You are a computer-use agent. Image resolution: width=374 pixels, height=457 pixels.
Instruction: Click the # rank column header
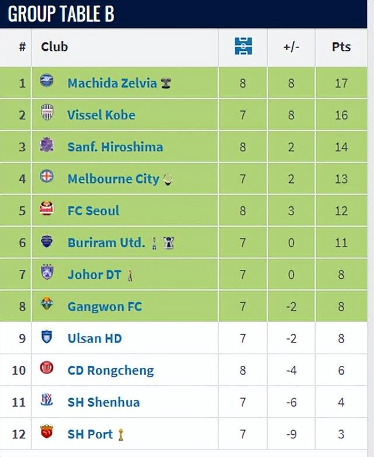point(22,47)
